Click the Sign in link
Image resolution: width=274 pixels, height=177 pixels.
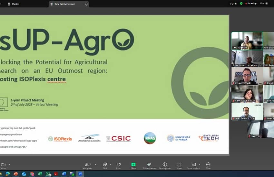coord(233,4)
